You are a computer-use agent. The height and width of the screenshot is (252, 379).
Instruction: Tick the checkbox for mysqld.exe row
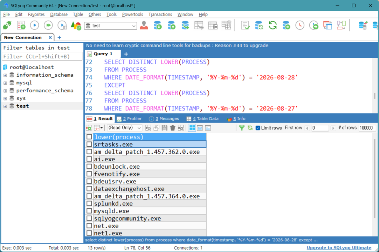pos(89,211)
